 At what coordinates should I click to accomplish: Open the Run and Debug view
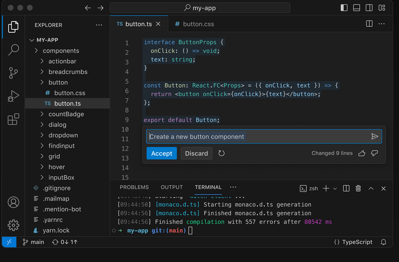tap(13, 96)
